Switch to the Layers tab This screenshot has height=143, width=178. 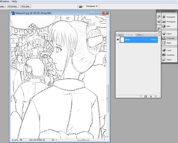[120, 35]
